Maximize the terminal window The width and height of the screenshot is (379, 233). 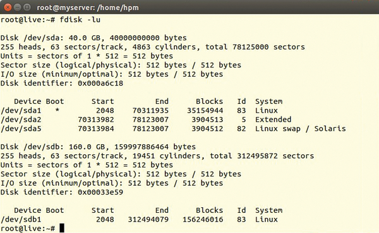click(x=27, y=8)
